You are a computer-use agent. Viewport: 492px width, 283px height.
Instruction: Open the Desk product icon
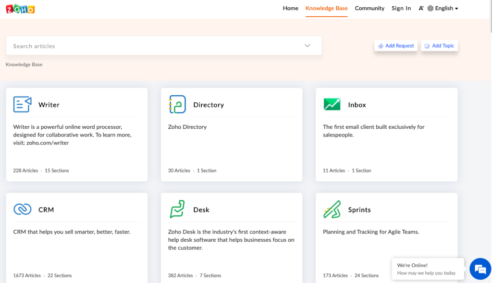(177, 209)
